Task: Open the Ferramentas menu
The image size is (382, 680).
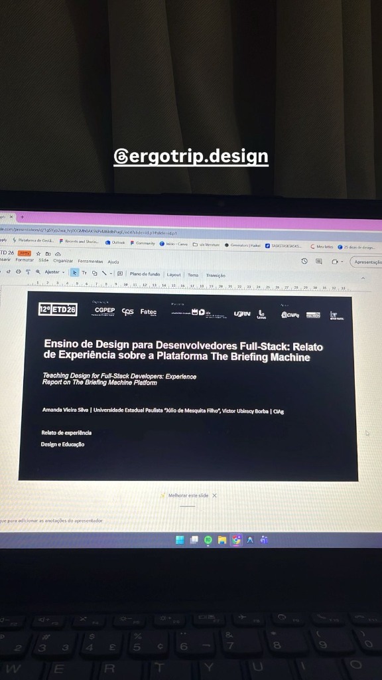Action: [90, 262]
